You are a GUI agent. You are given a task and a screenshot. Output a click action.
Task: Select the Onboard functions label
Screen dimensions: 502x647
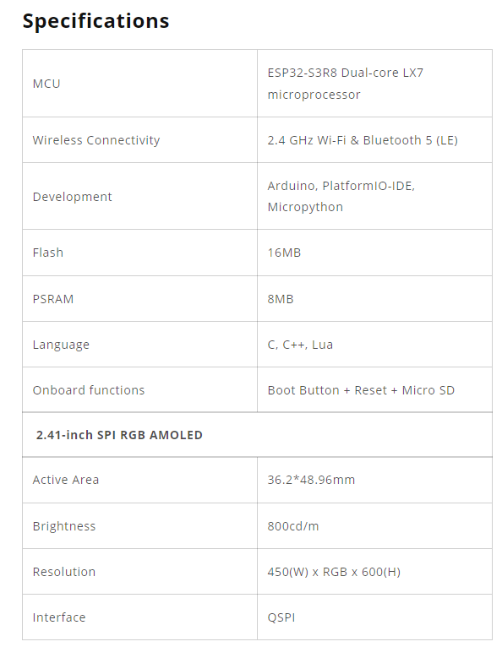[x=89, y=390]
